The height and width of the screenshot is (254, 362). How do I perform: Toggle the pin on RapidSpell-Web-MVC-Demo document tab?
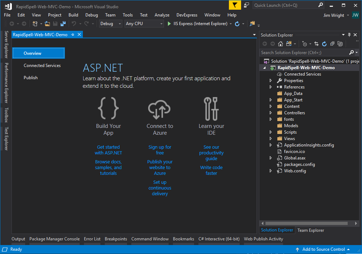tap(73, 35)
